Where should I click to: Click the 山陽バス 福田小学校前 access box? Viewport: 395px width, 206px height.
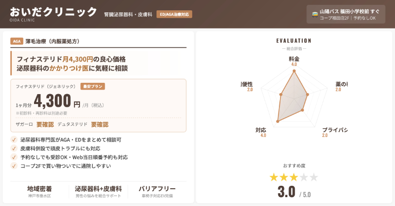click(x=348, y=14)
